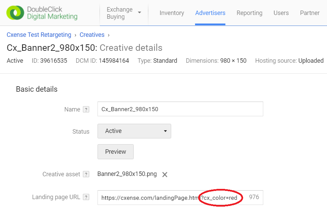The image size is (327, 209).
Task: Follow the Cxense Test Retargeting breadcrumb
Action: click(x=39, y=35)
